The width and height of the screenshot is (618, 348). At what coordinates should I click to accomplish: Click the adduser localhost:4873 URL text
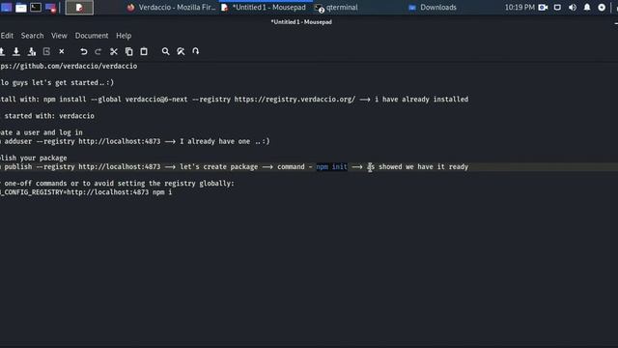pos(120,141)
